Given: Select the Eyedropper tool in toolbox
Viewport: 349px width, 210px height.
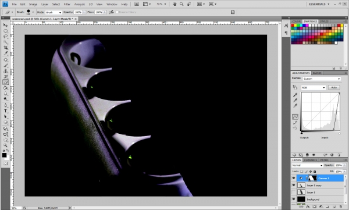Looking at the screenshot, I should tap(6, 53).
